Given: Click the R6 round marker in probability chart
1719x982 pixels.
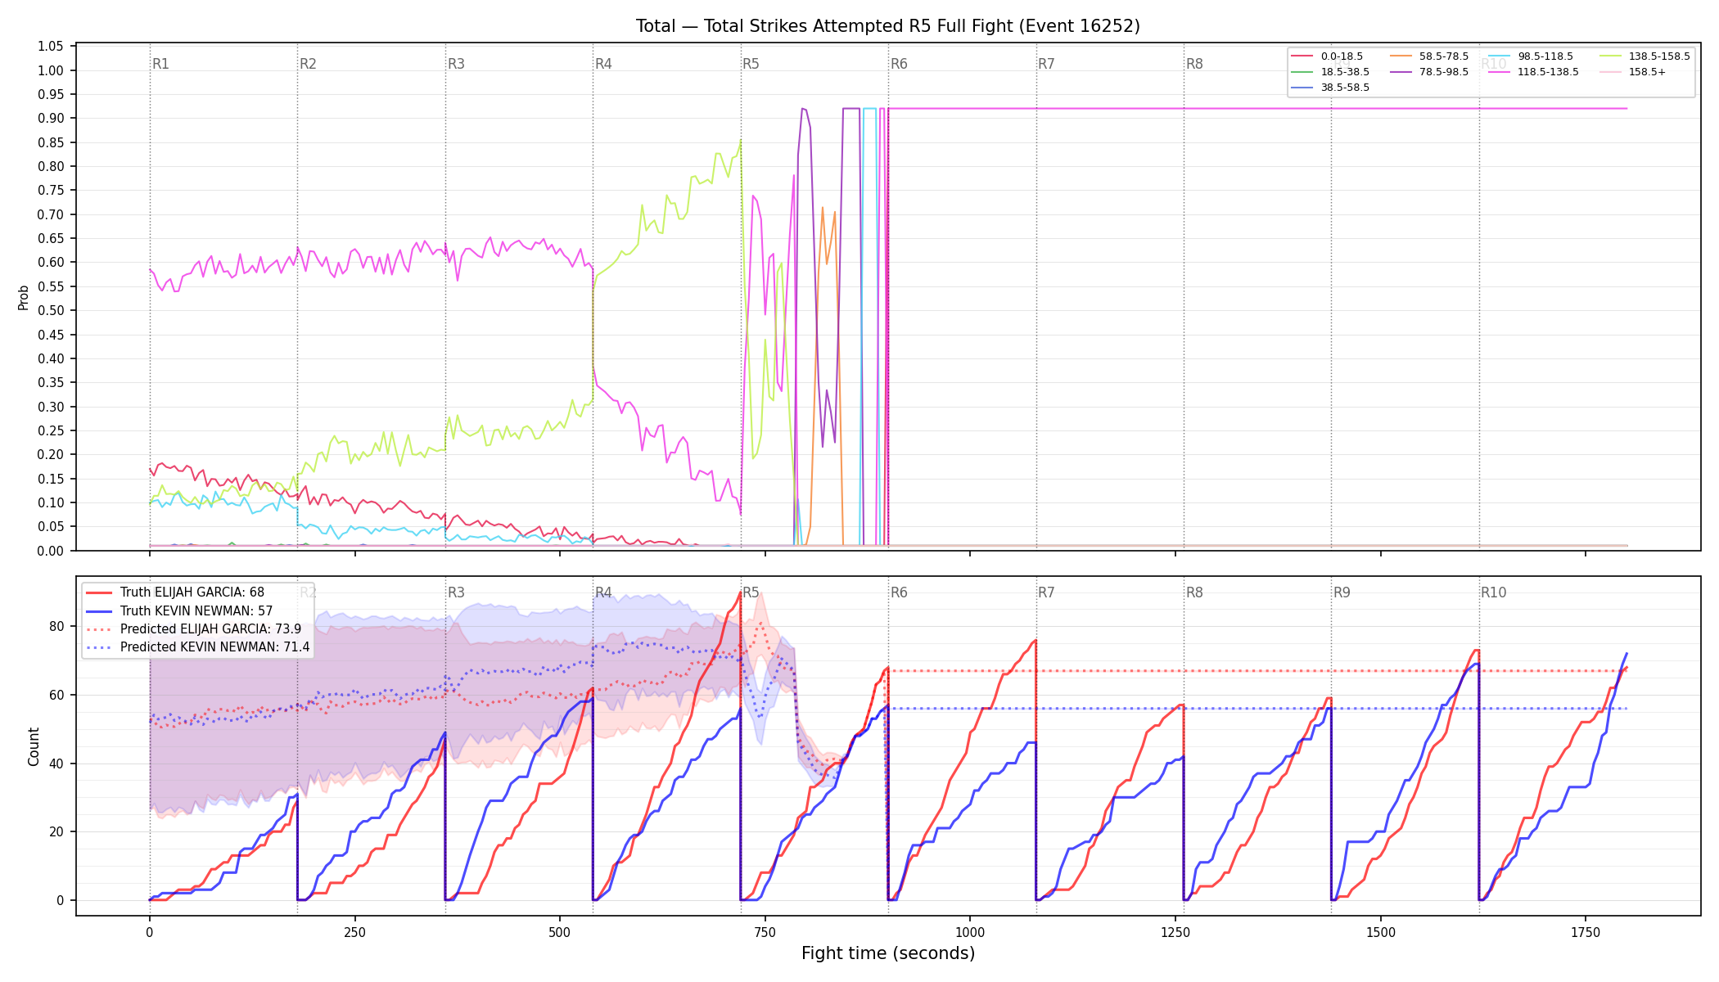Looking at the screenshot, I should point(899,64).
